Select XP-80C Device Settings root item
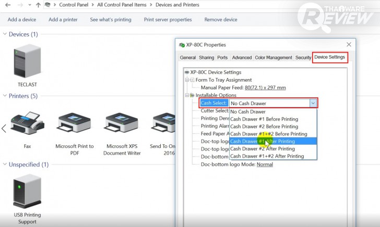The width and height of the screenshot is (380, 227). point(216,72)
